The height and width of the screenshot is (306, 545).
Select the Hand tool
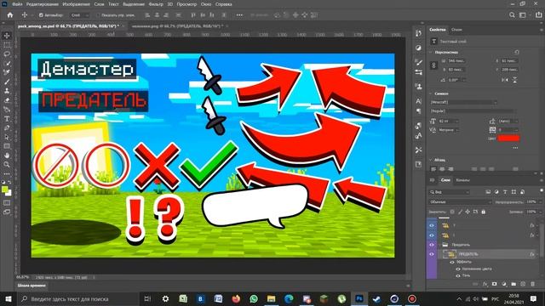point(7,156)
